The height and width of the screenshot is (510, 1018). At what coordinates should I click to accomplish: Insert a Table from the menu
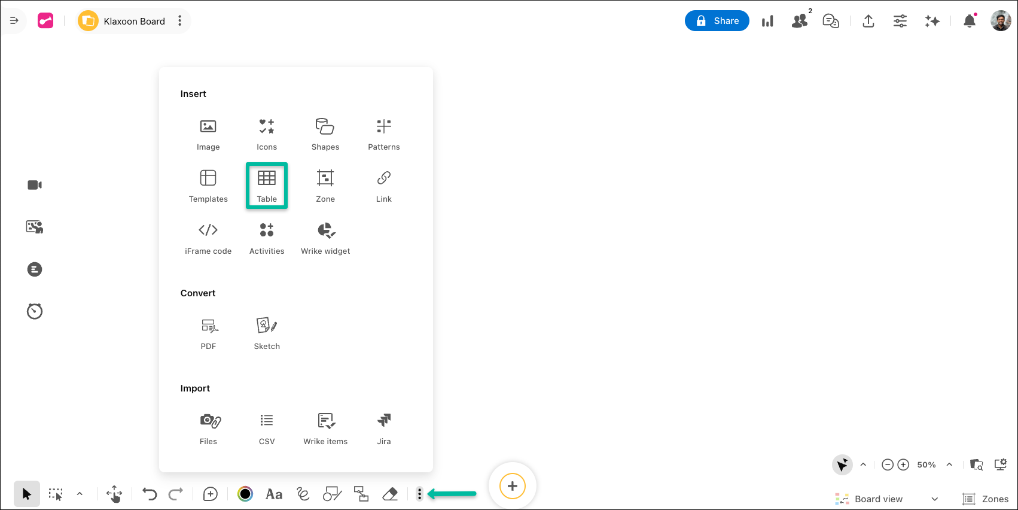[267, 186]
